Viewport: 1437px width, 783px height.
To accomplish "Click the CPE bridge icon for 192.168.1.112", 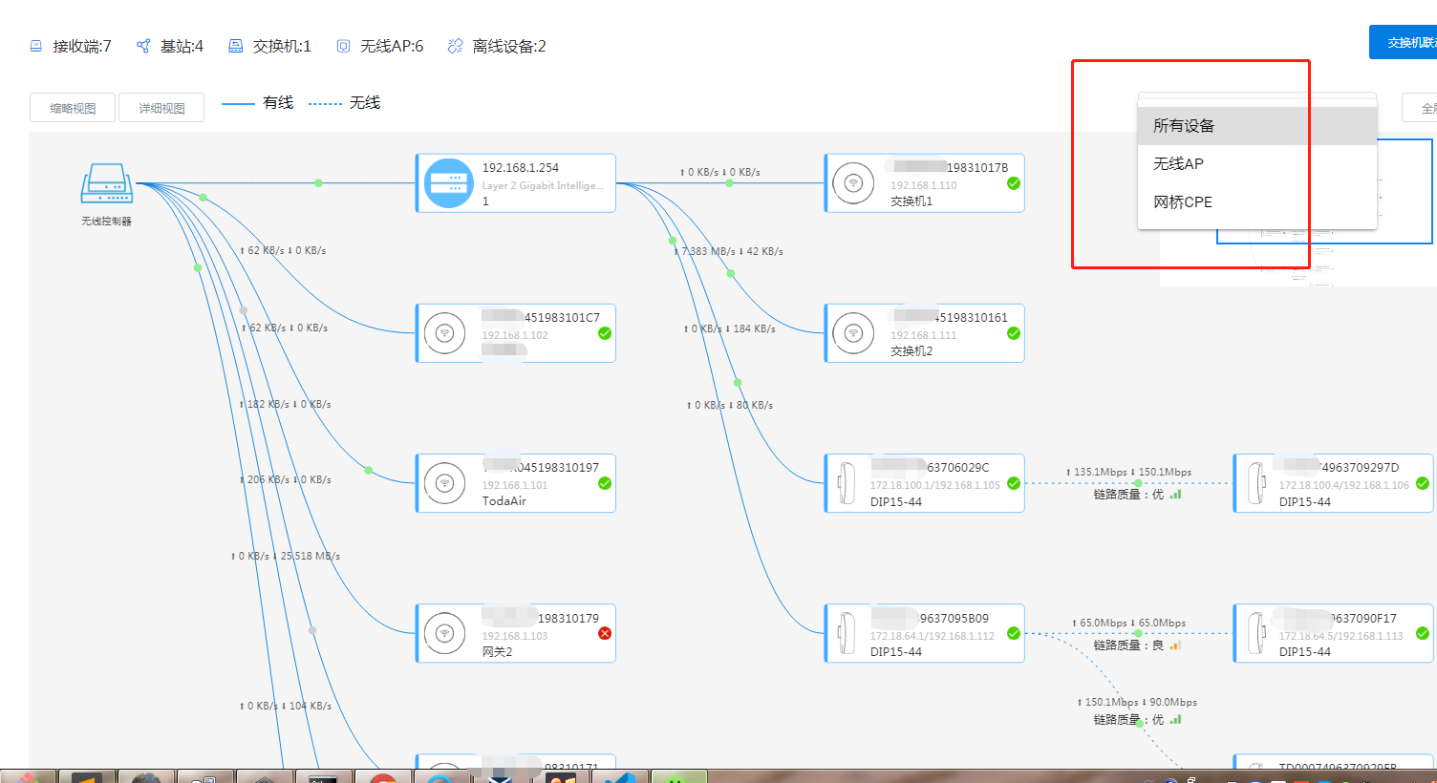I will pos(847,633).
